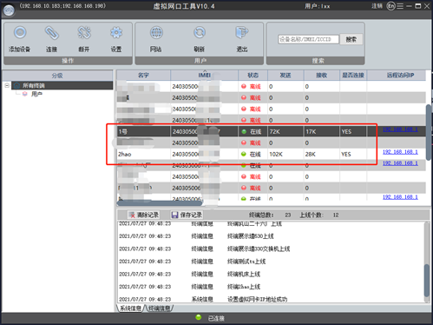Screen dimensions: 433x325
Task: Select log entry 终端测试ts上线
Action: pos(246,262)
